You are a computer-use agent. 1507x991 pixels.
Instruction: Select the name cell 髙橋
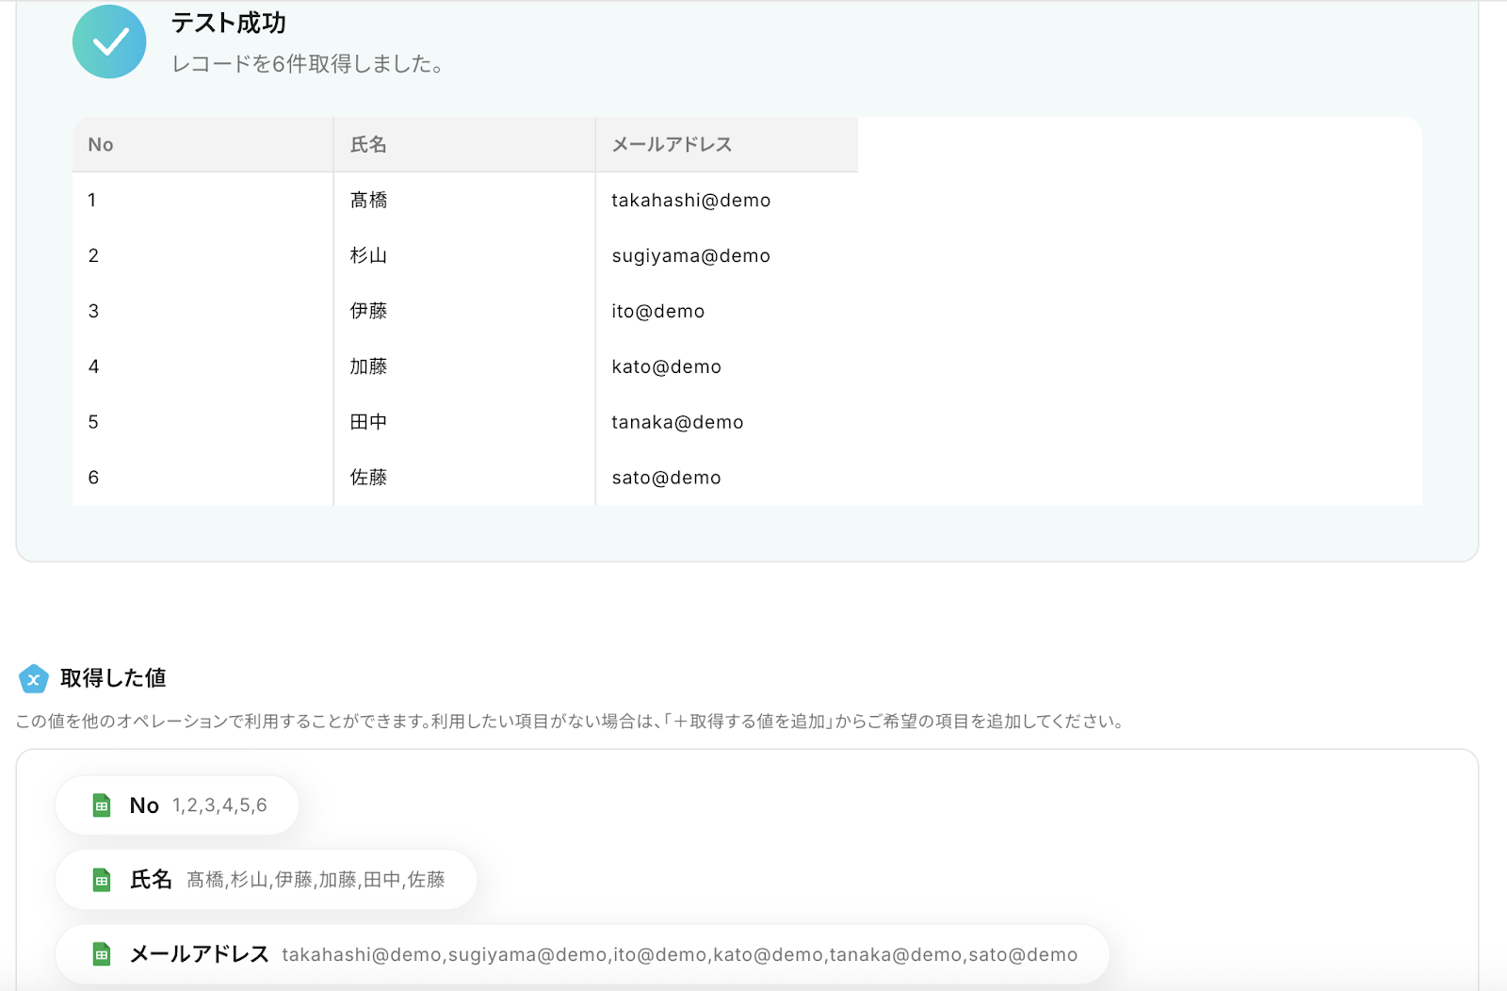click(368, 200)
